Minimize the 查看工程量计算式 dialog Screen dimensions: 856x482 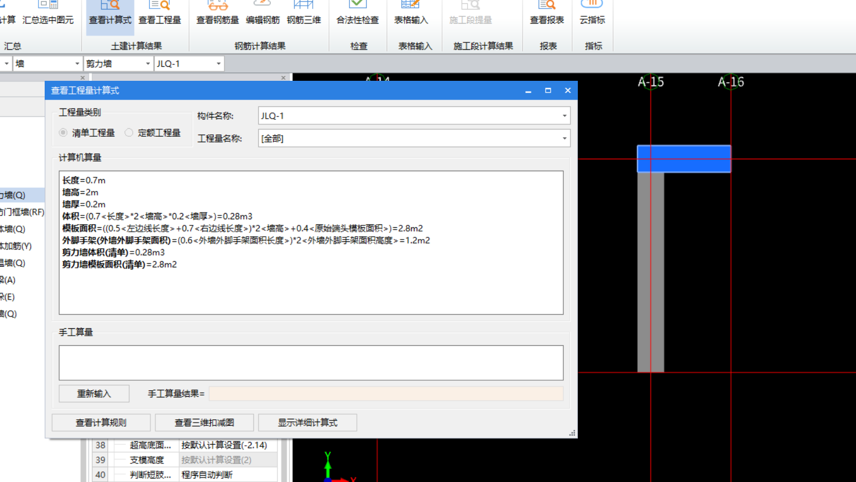tap(528, 90)
